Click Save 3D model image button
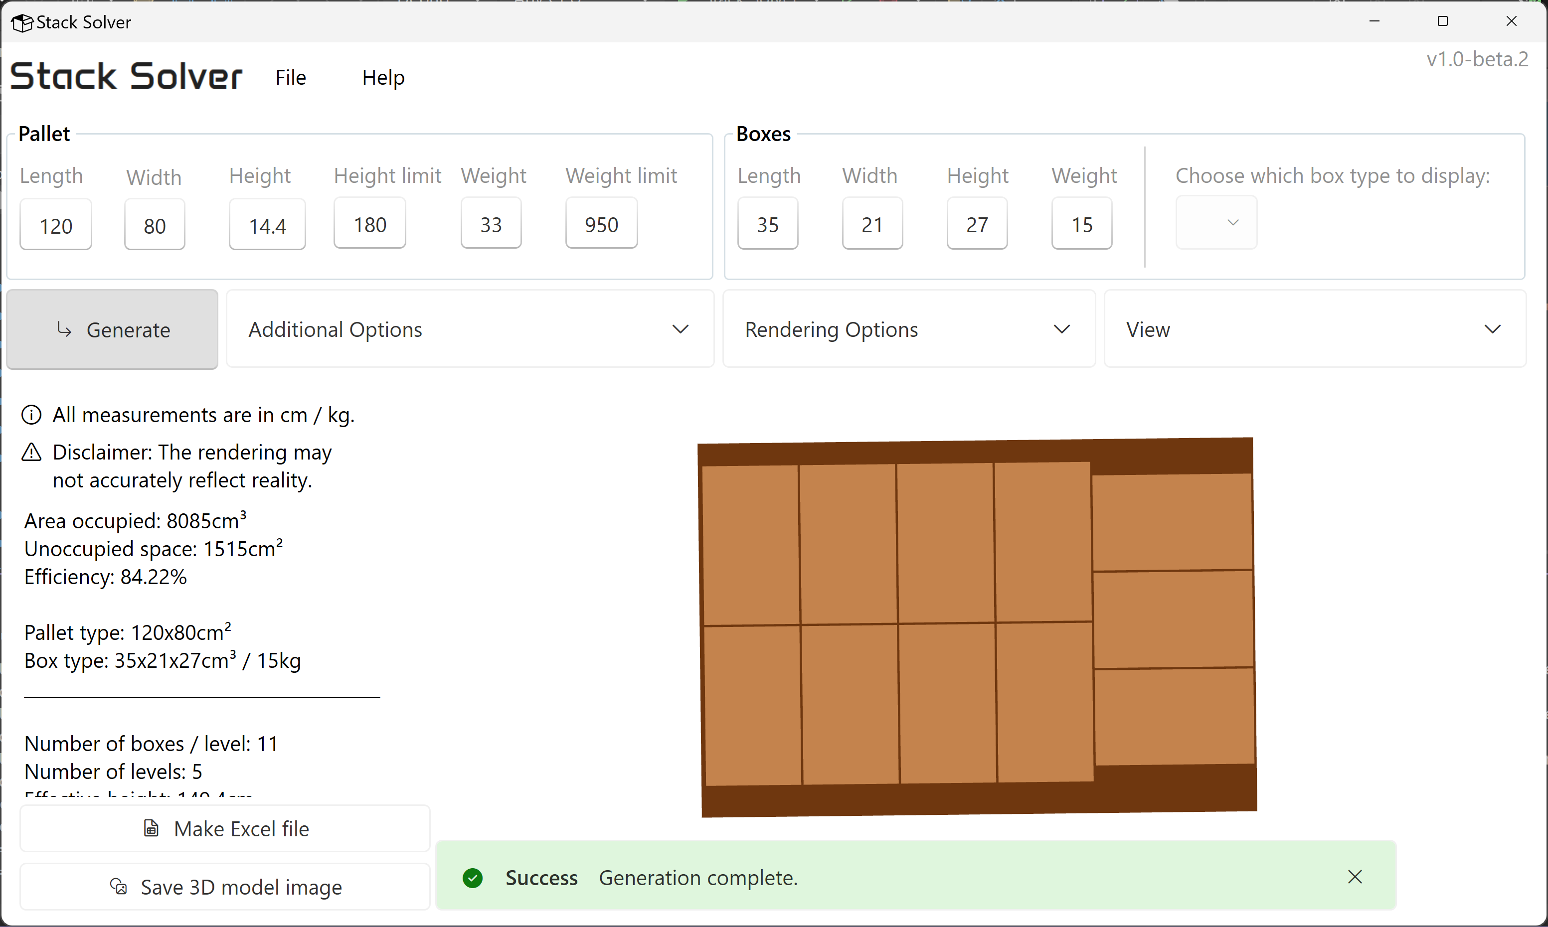1548x927 pixels. pyautogui.click(x=225, y=887)
